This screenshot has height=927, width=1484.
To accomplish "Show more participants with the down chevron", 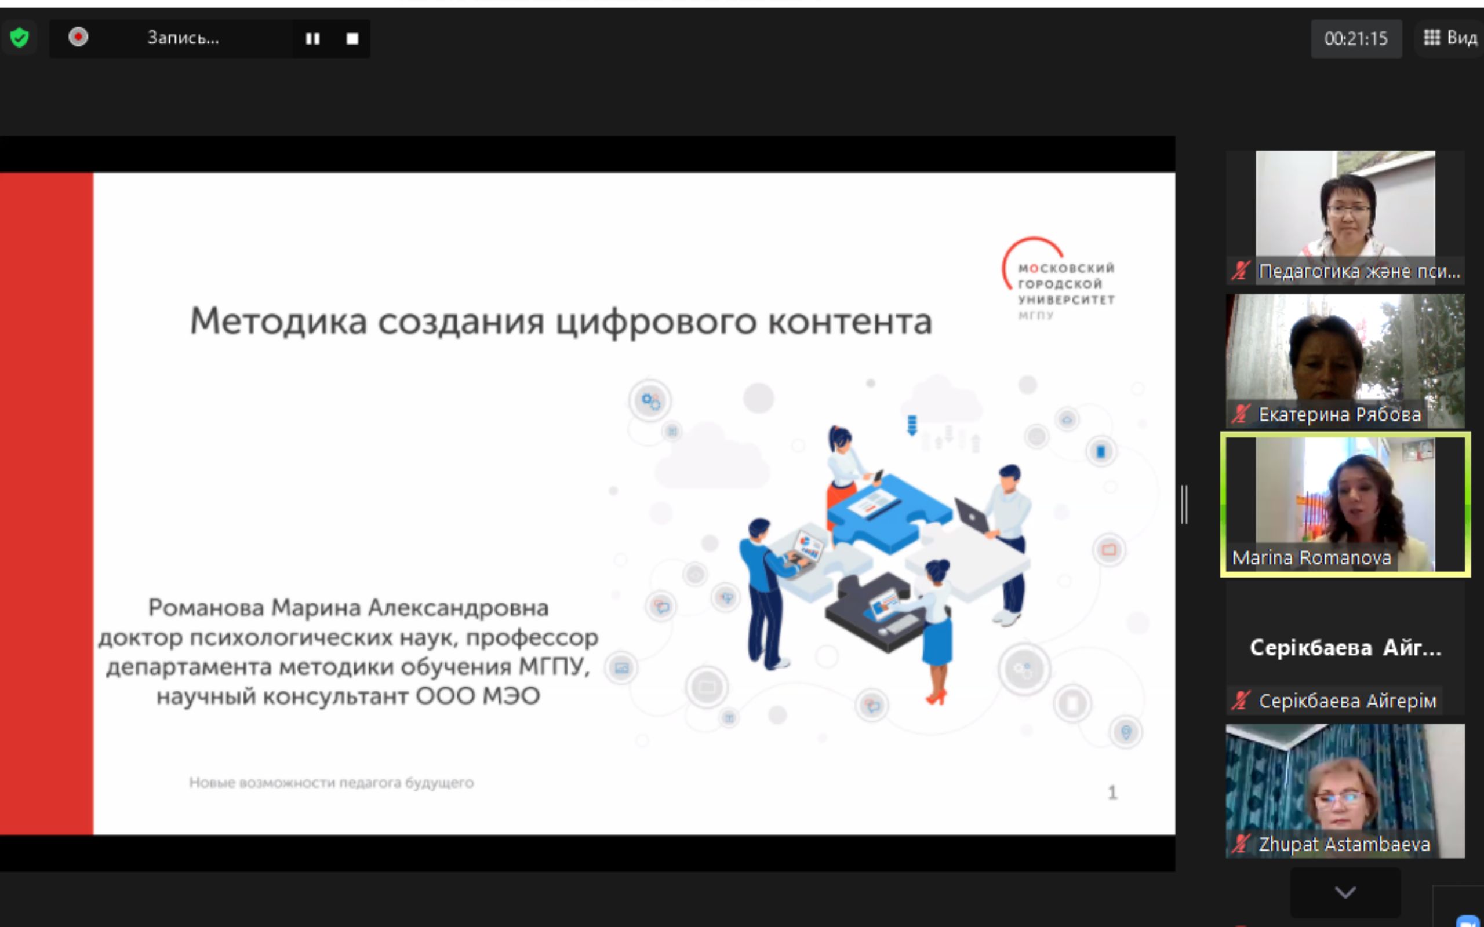I will pos(1345,892).
